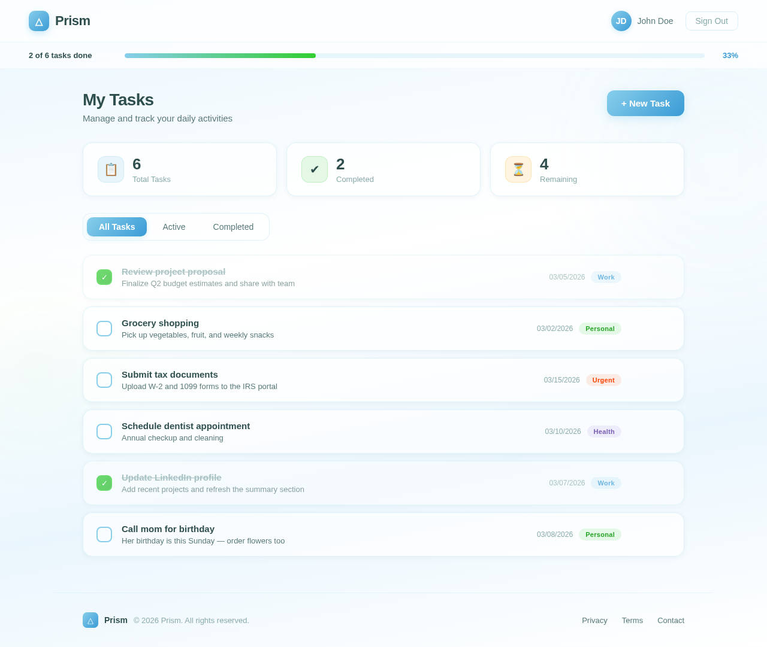
Task: Tick the checkbox for Call mom for birthday
Action: tap(104, 534)
